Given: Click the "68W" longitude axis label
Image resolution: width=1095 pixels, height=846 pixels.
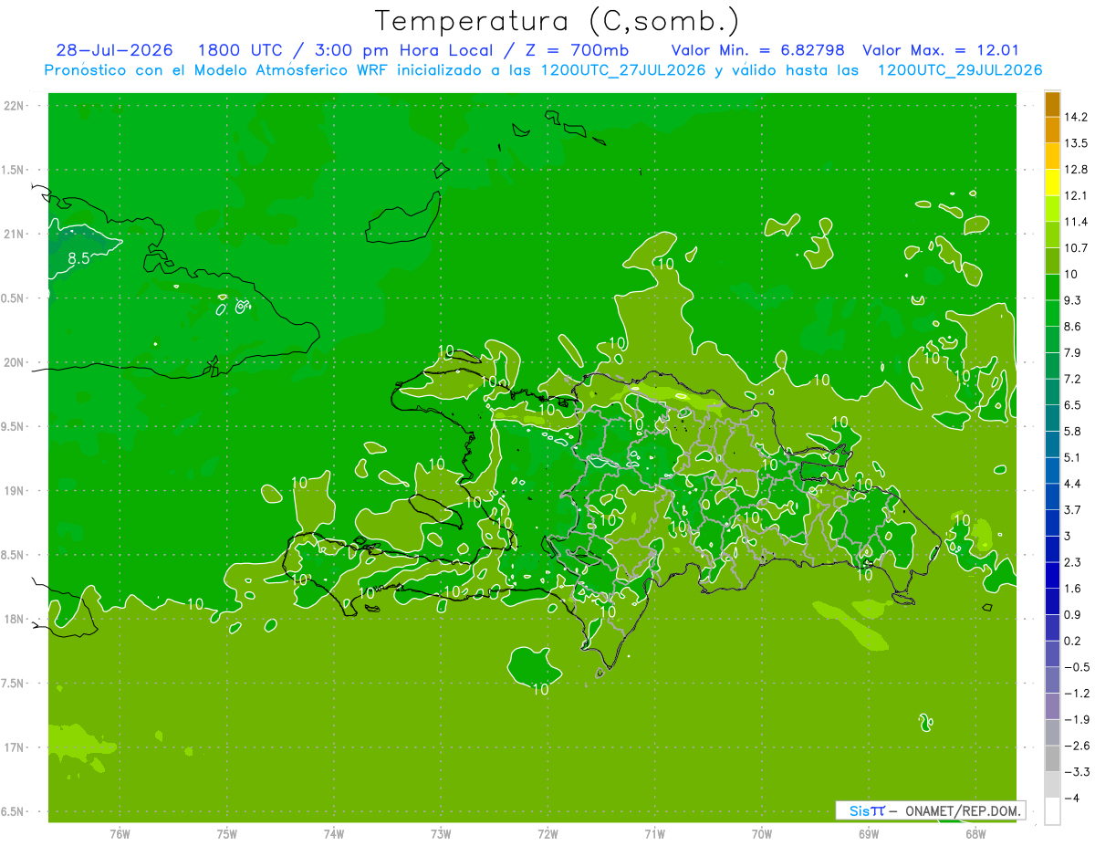Looking at the screenshot, I should [x=975, y=833].
